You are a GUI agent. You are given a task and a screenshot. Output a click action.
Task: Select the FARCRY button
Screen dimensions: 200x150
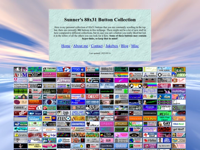pos(93,119)
